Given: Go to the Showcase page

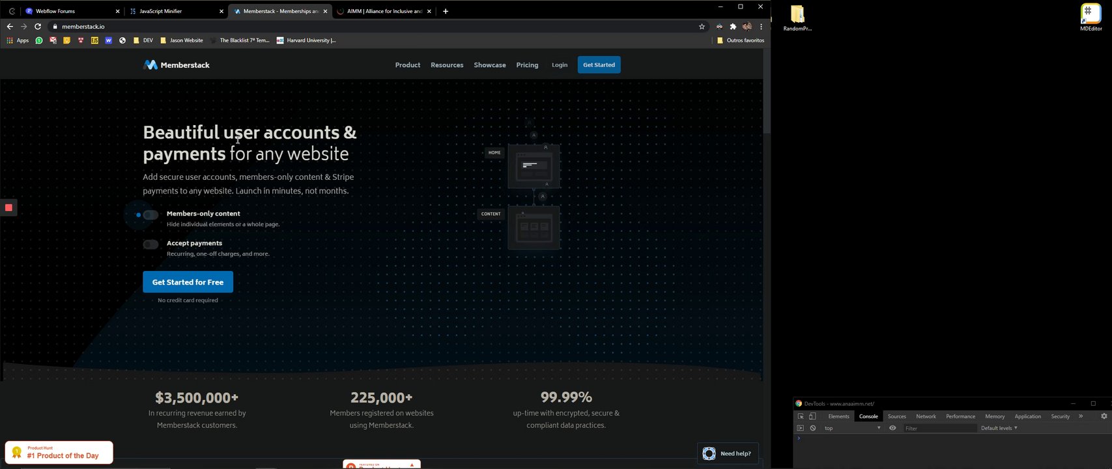Looking at the screenshot, I should pos(490,65).
